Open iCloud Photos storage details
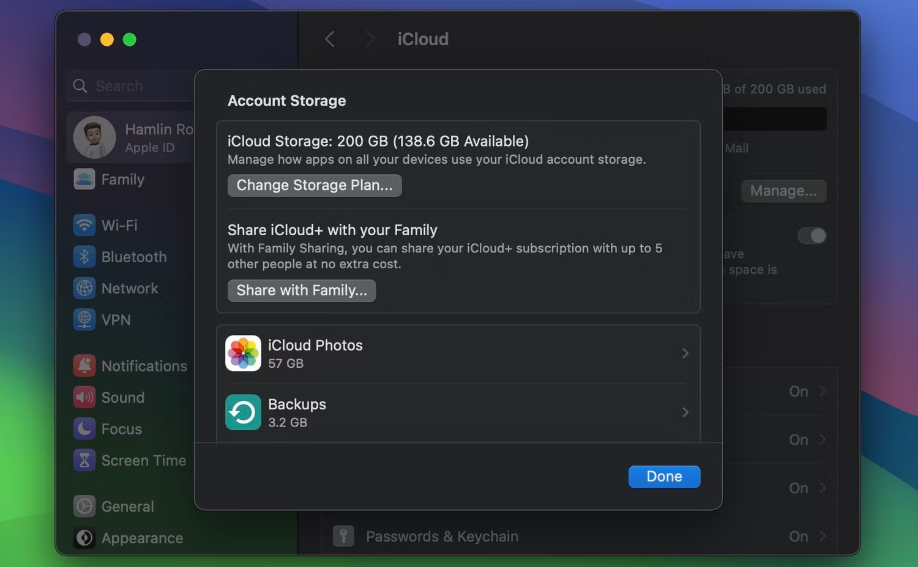Screen dimensions: 918x567 [685, 353]
